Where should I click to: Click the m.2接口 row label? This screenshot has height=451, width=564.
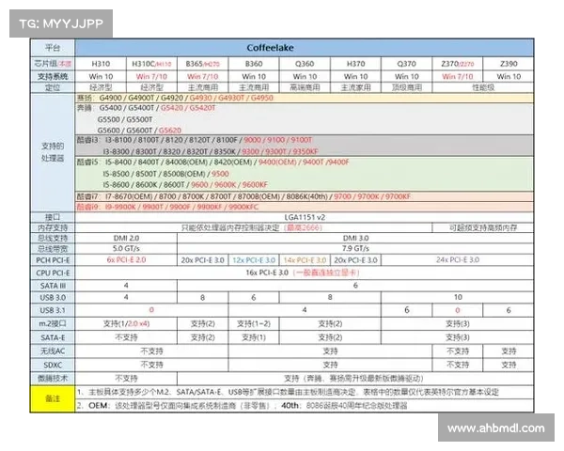tap(53, 323)
